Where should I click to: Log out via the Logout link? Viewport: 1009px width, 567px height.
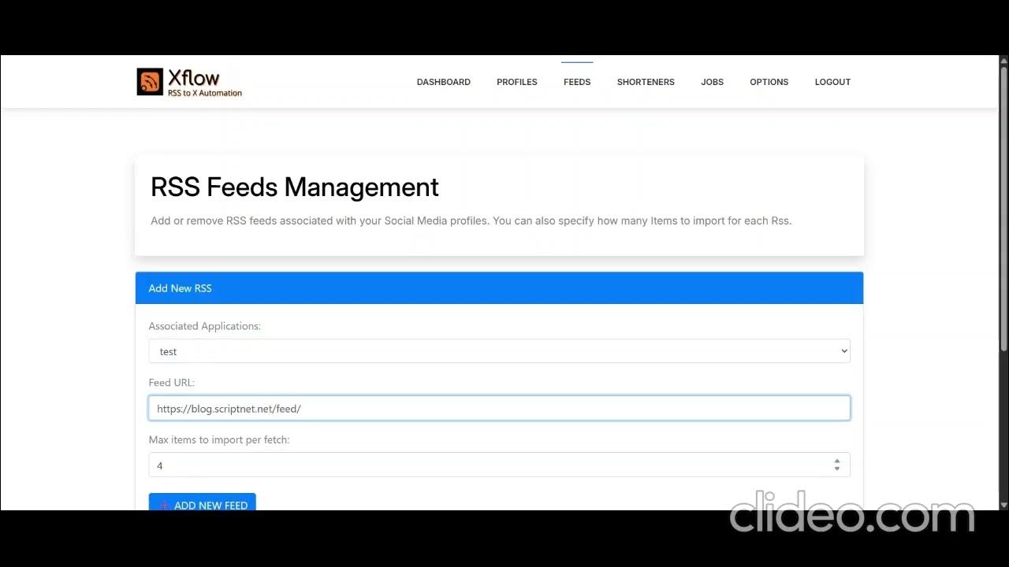click(832, 82)
